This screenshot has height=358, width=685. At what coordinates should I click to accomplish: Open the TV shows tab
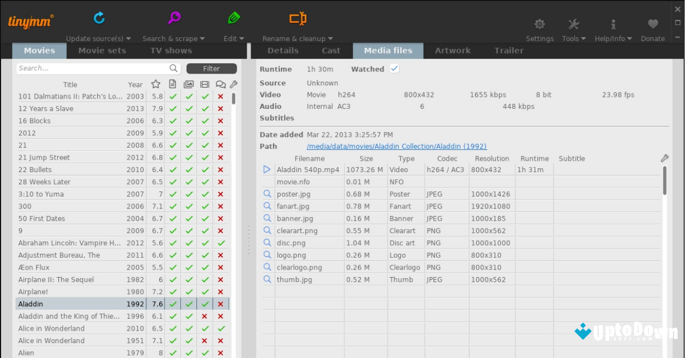pyautogui.click(x=170, y=50)
